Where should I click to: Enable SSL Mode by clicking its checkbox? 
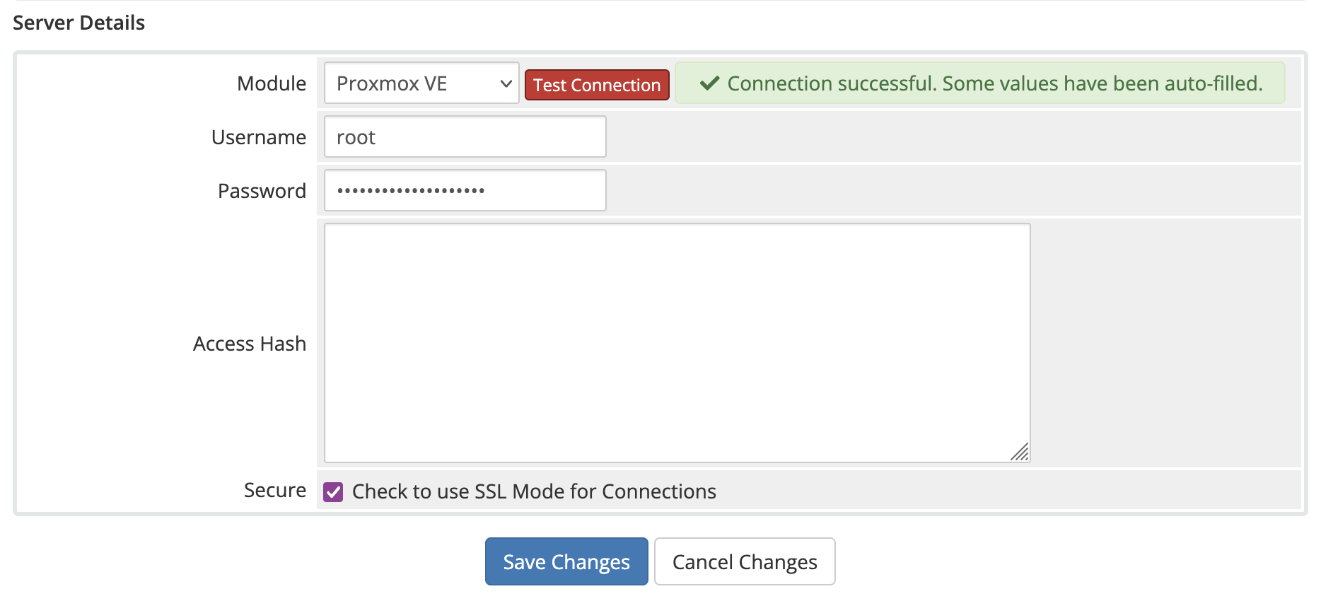pyautogui.click(x=332, y=491)
